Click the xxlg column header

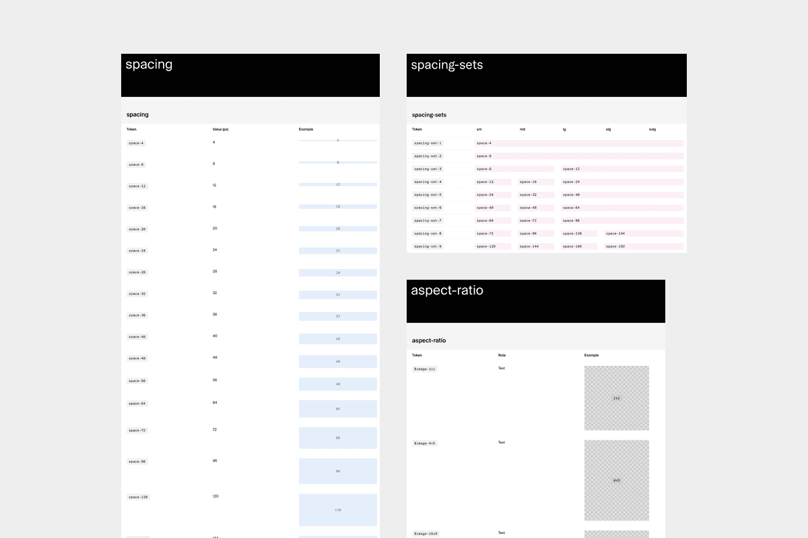pos(652,129)
